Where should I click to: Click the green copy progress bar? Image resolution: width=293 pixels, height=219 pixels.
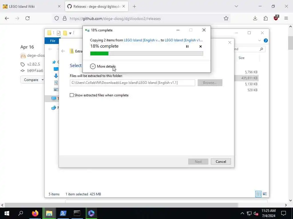(146, 53)
